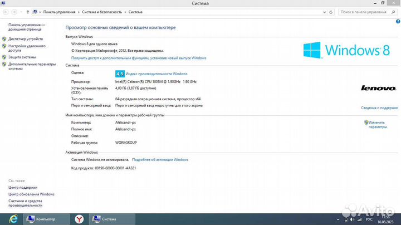Open 'Настройка удаленного доступа'
Viewport: 401px width, 225px height.
coord(27,48)
